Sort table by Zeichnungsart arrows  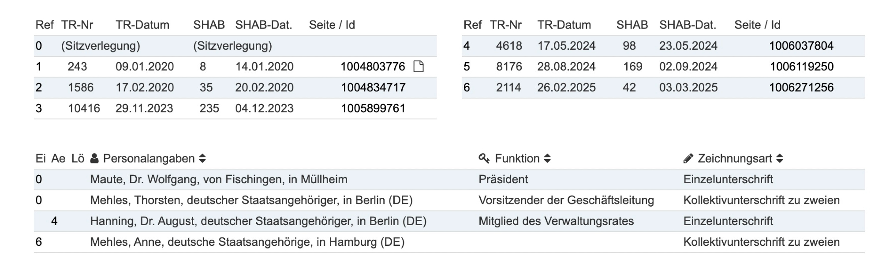pyautogui.click(x=780, y=159)
